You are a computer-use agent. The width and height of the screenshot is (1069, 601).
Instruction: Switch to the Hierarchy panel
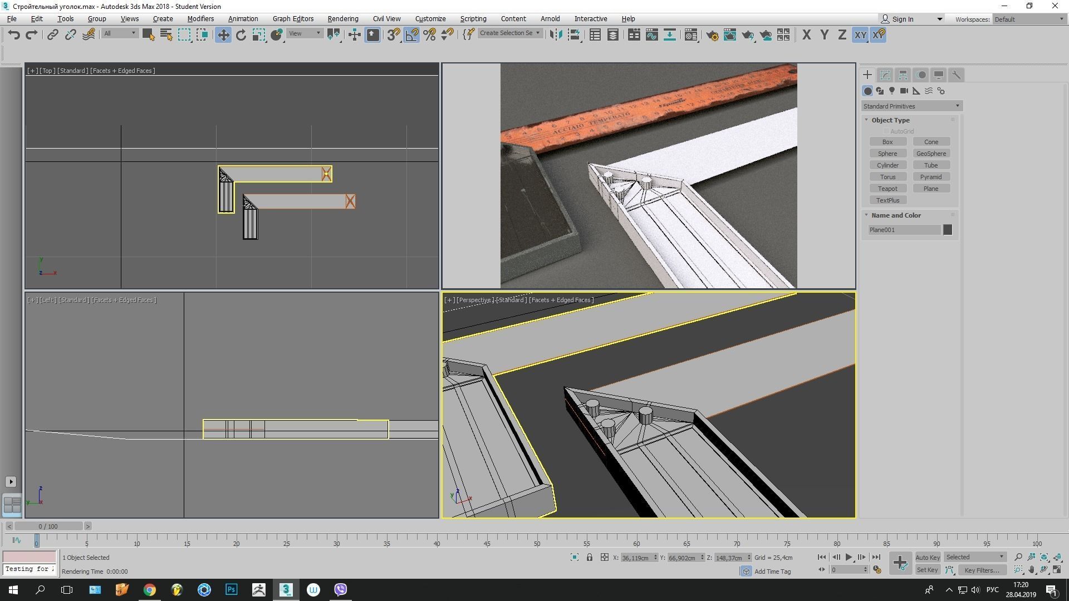point(903,75)
